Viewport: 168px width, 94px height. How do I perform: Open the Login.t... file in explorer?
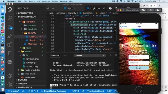coord(34,37)
